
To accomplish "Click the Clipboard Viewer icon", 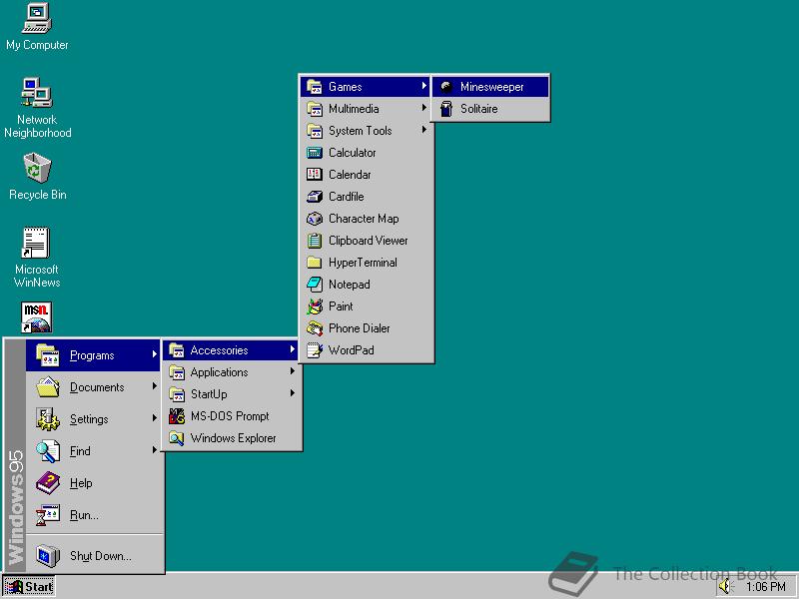I will [x=315, y=241].
